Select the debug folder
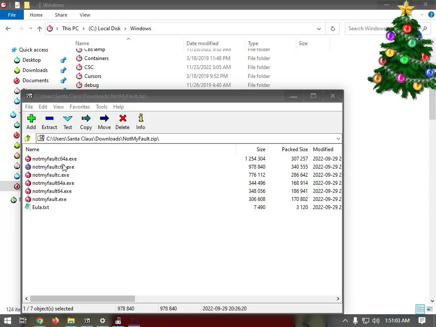The image size is (436, 327). pyautogui.click(x=92, y=85)
